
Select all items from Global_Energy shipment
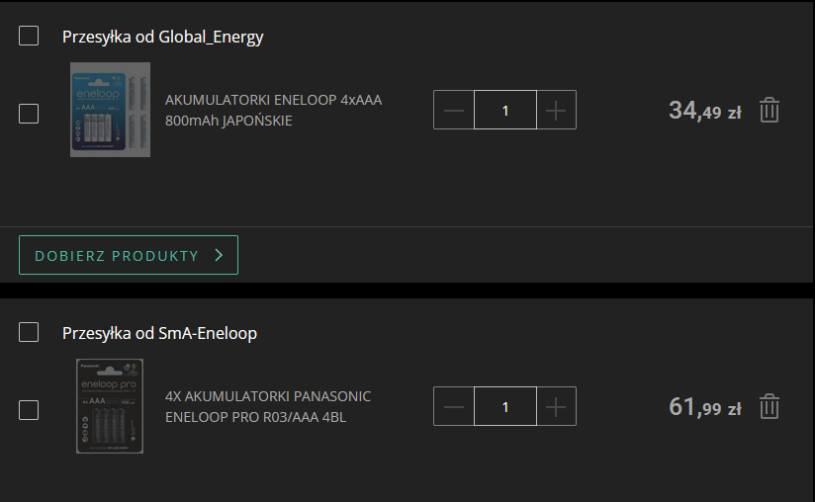tap(29, 37)
